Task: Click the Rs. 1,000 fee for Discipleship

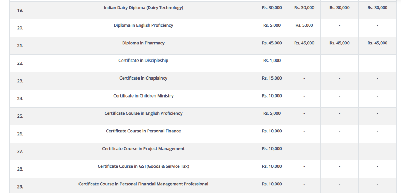Action: [x=272, y=61]
